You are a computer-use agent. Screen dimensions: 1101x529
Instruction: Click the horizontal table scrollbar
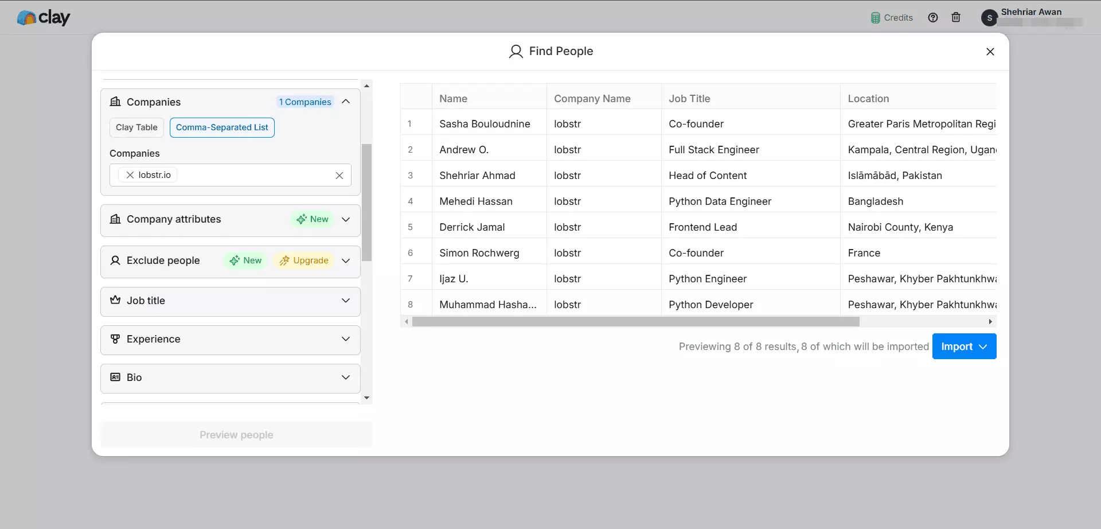[635, 322]
